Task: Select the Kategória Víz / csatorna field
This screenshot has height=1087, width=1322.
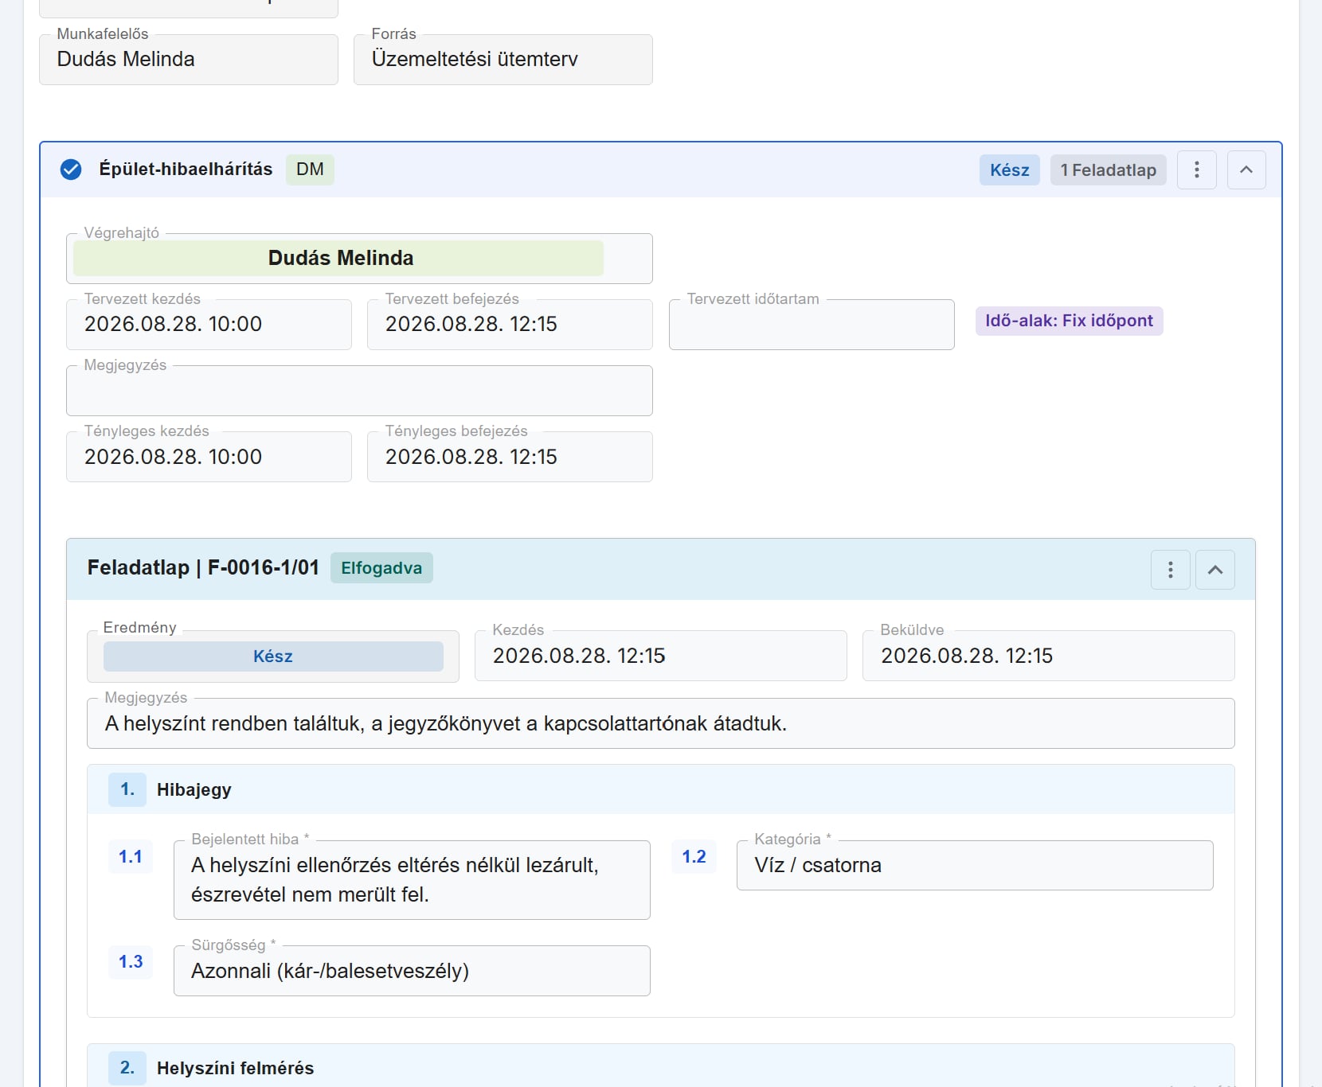Action: pos(975,866)
